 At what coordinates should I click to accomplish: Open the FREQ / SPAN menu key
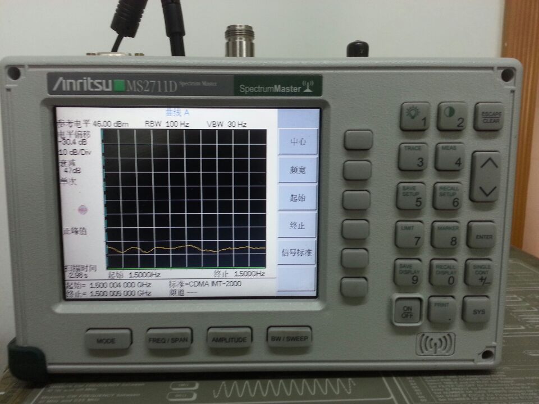[169, 339]
